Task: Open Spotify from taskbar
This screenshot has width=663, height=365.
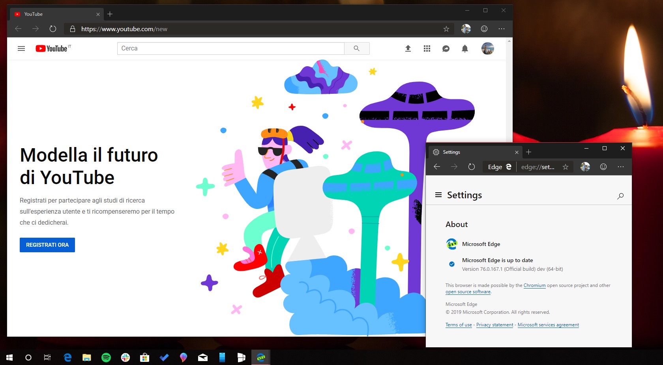Action: (x=106, y=358)
